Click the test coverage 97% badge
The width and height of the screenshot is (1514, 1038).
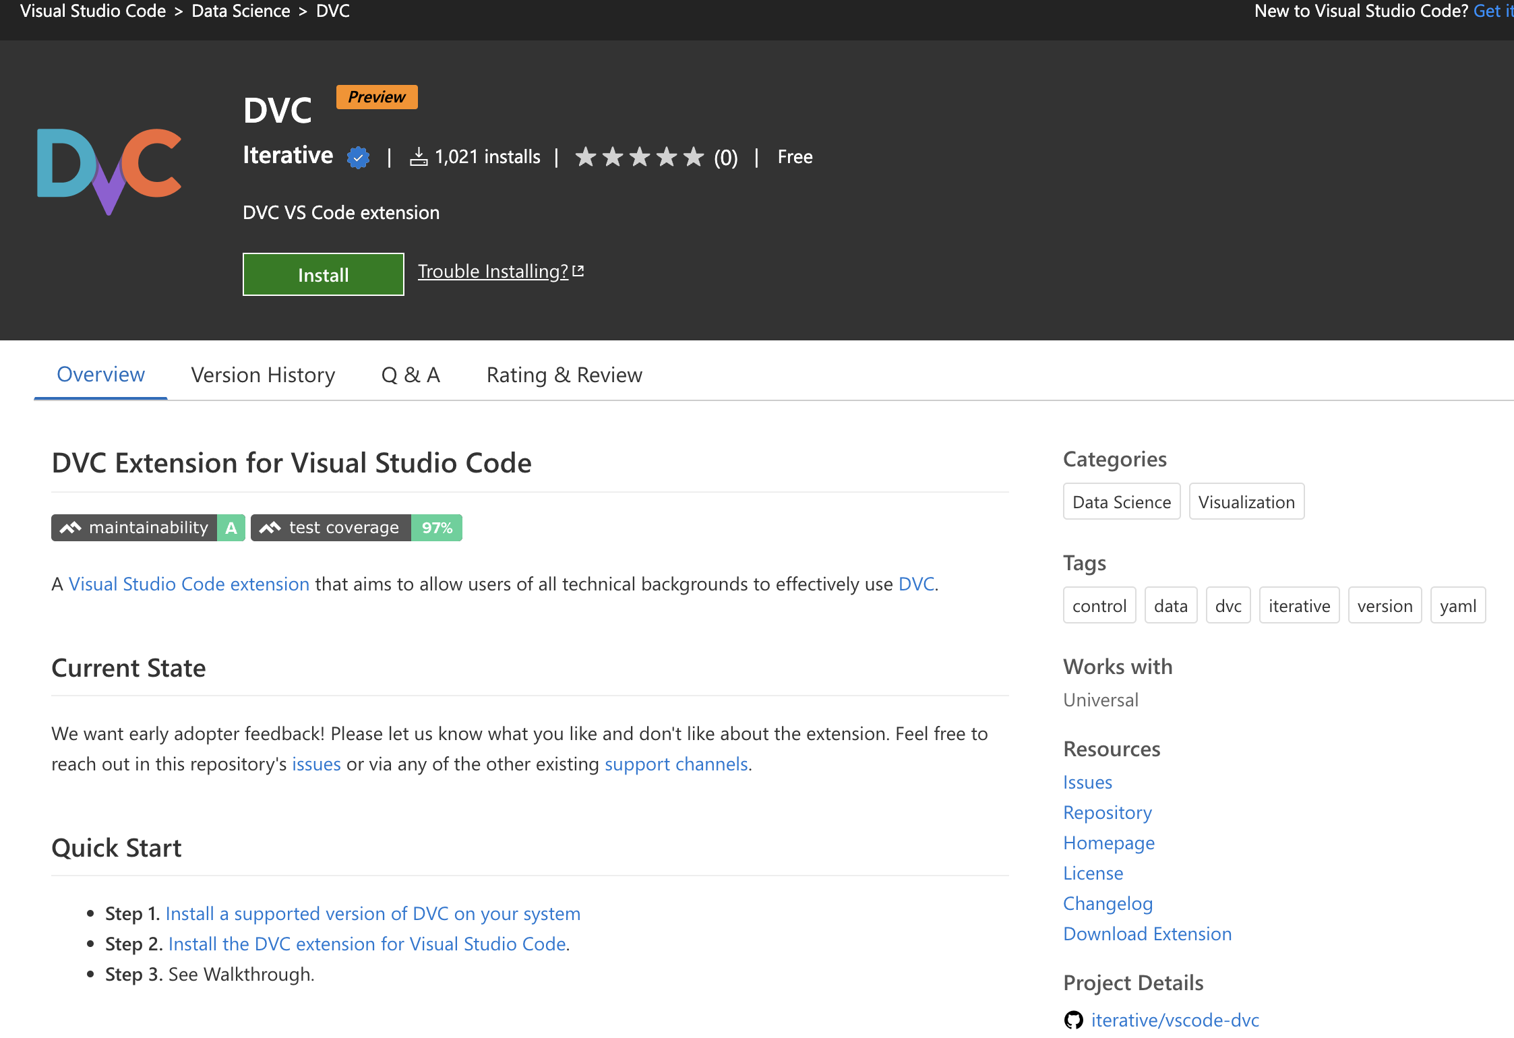tap(356, 528)
